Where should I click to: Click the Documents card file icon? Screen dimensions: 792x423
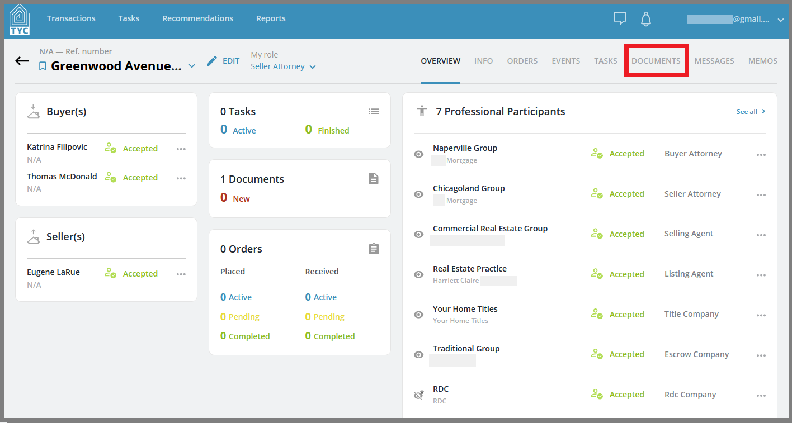[374, 179]
